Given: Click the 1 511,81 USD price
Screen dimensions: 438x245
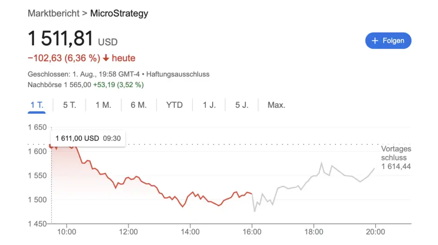Looking at the screenshot, I should pyautogui.click(x=72, y=39).
